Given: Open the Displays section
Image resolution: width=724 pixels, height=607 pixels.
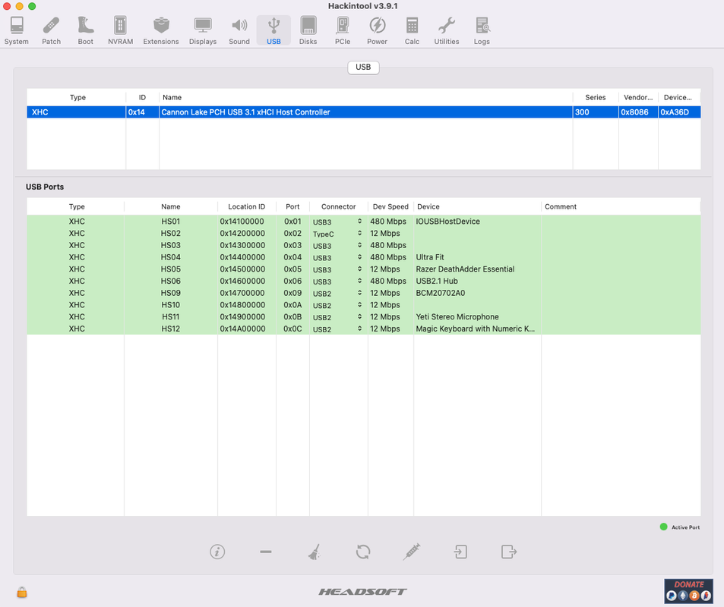Looking at the screenshot, I should point(203,31).
